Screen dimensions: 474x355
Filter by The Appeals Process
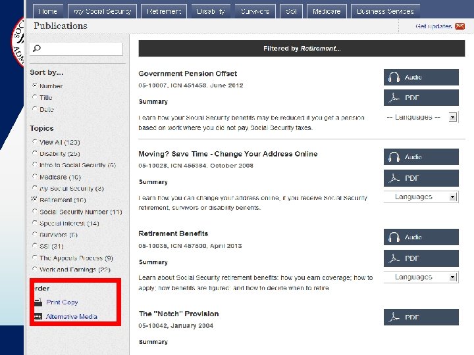tap(35, 258)
